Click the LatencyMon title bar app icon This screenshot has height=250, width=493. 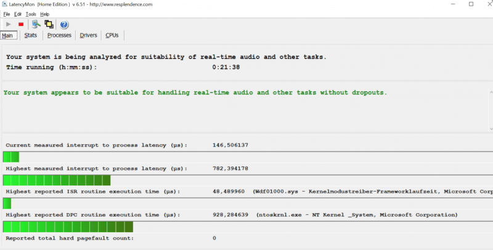point(6,4)
